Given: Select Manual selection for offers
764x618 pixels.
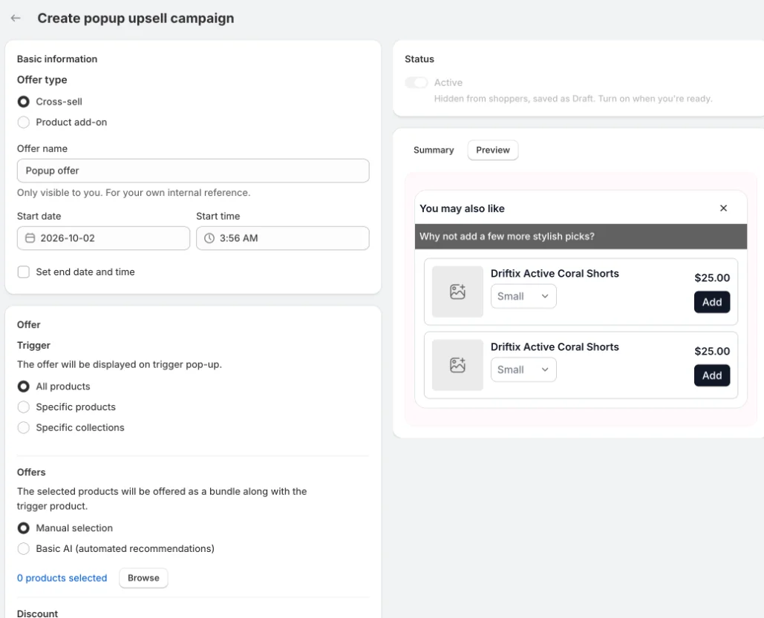Looking at the screenshot, I should pyautogui.click(x=24, y=528).
